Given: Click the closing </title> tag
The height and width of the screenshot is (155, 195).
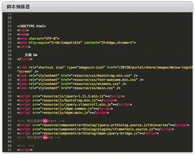Looking at the screenshot, I should [25, 59].
